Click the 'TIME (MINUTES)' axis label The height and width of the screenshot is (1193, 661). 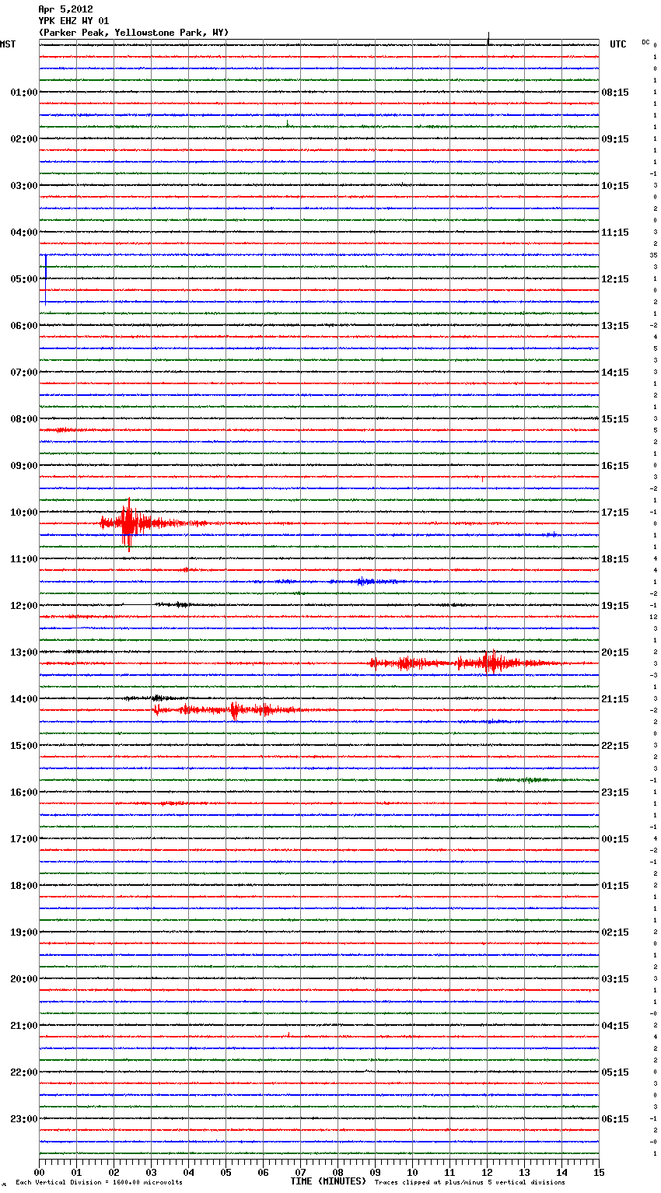(x=328, y=1181)
